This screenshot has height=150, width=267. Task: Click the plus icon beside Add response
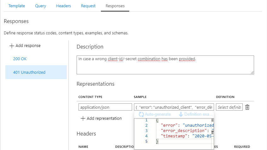point(12,46)
